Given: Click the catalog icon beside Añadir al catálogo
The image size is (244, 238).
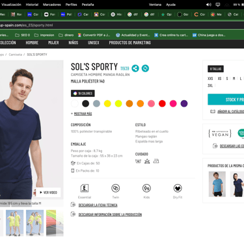Looking at the screenshot, I should [213, 111].
